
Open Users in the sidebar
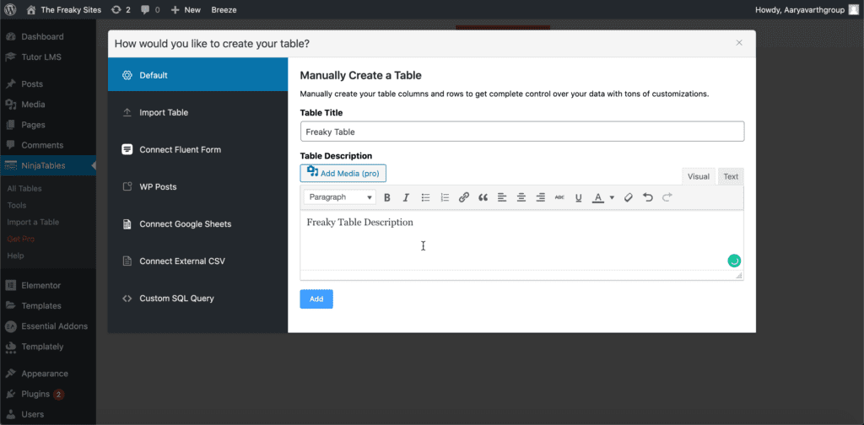(48, 414)
